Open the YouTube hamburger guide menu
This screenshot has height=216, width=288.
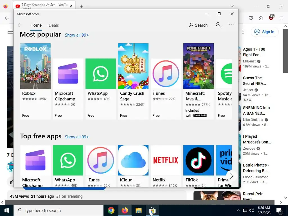(x=10, y=32)
